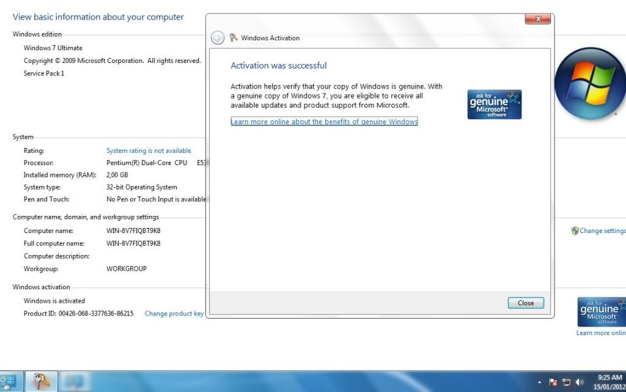Click the Windows logo orb in System window
The width and height of the screenshot is (626, 392).
click(590, 84)
